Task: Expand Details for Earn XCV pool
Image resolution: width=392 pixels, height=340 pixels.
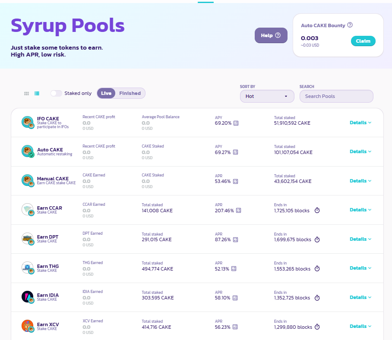Action: (x=360, y=326)
